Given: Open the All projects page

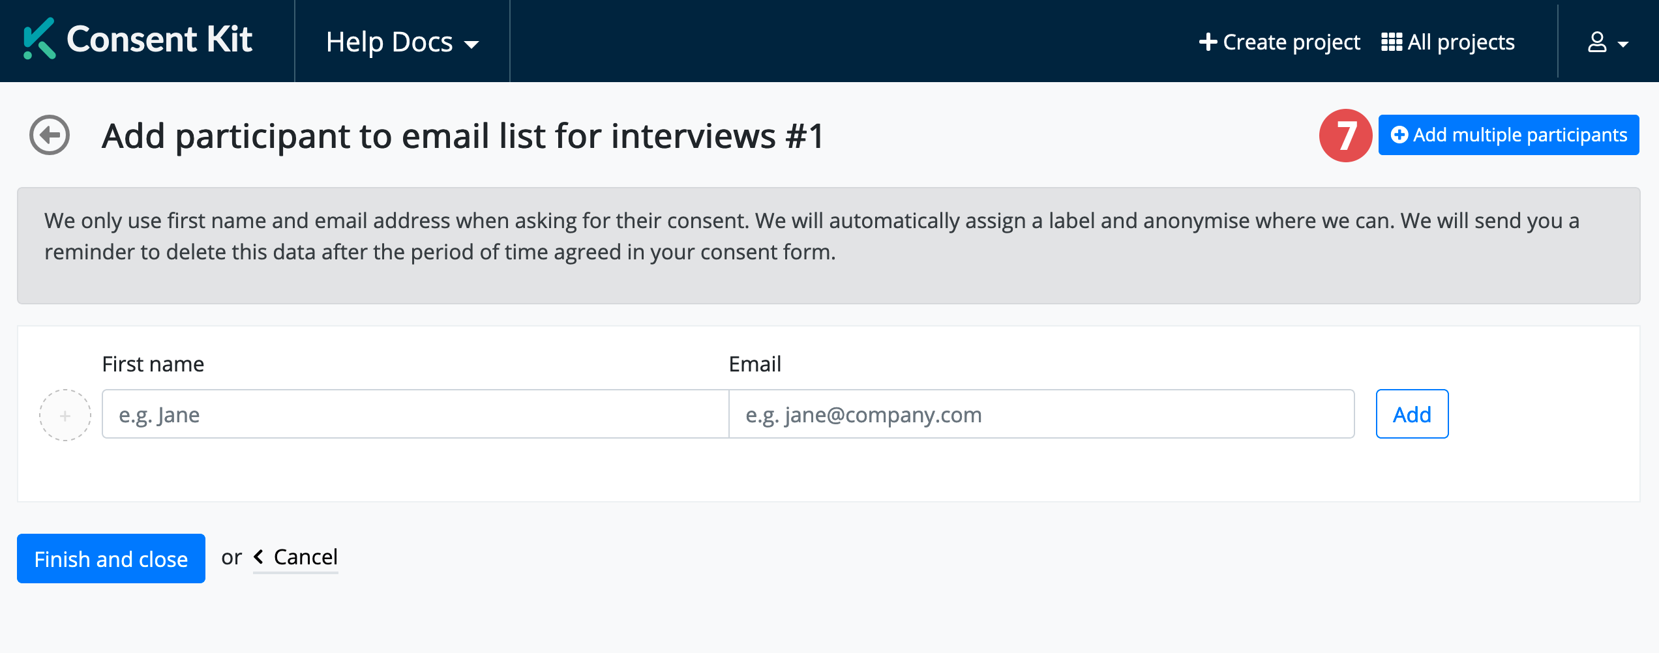Looking at the screenshot, I should pyautogui.click(x=1461, y=42).
